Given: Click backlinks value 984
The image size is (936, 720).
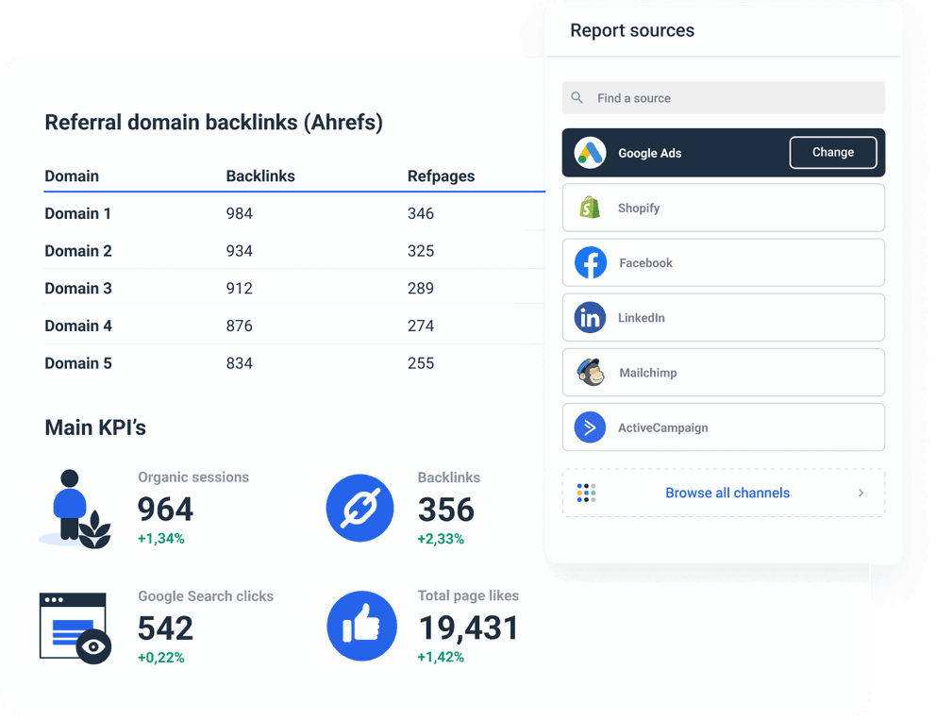Looking at the screenshot, I should (x=240, y=213).
